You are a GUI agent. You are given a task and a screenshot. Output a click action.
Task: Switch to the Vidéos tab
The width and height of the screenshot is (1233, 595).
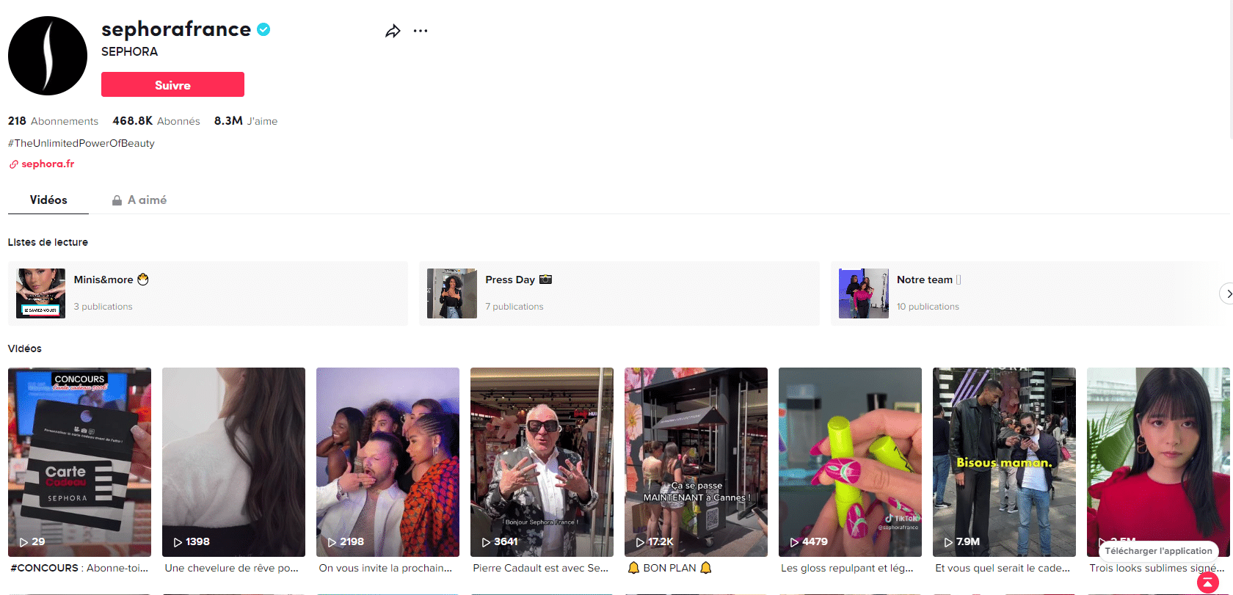tap(48, 200)
